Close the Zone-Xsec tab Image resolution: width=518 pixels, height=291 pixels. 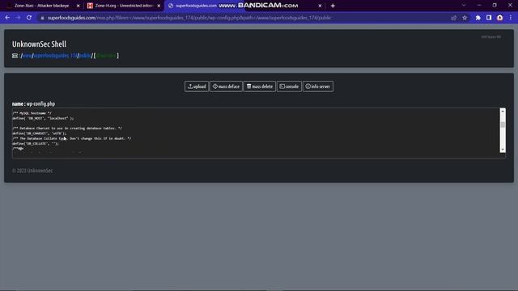click(79, 6)
